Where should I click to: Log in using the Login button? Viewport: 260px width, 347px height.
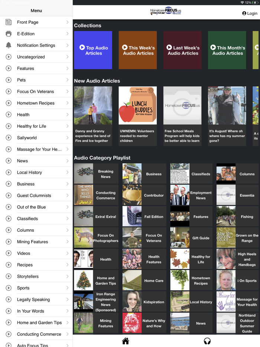[250, 13]
